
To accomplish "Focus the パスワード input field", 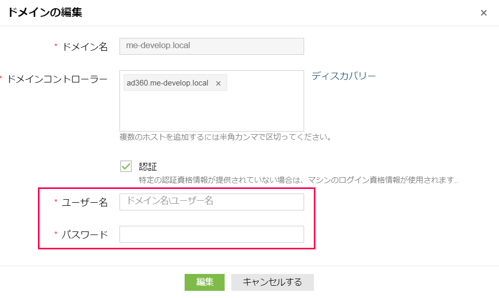I will pos(211,235).
